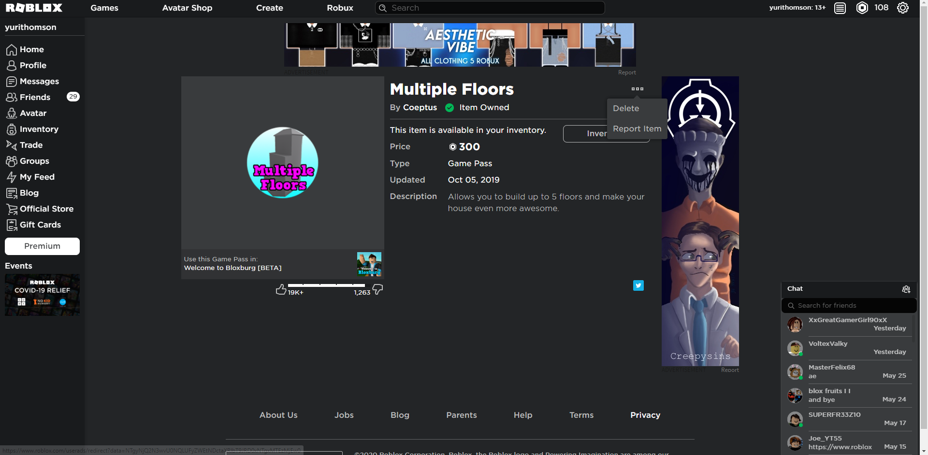The width and height of the screenshot is (928, 455).
Task: Focus the top Search field
Action: [x=490, y=8]
